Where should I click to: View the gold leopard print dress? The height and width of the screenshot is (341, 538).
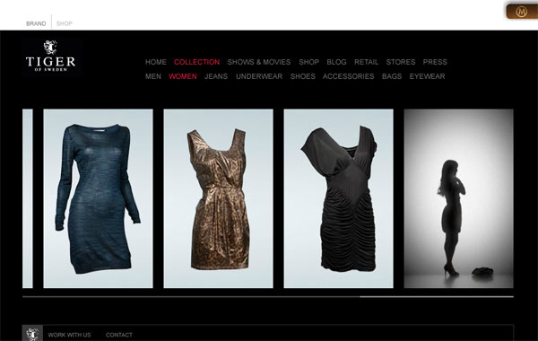[x=218, y=198]
